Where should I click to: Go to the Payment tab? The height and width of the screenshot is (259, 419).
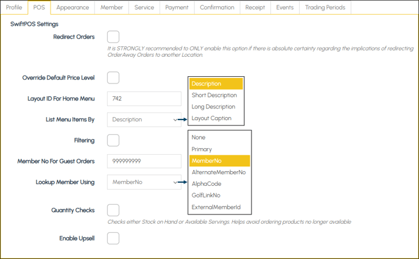(x=177, y=7)
